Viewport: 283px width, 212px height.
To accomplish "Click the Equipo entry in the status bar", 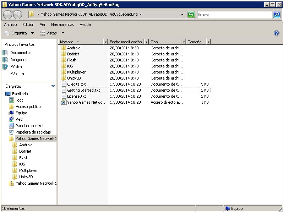I will (x=234, y=208).
